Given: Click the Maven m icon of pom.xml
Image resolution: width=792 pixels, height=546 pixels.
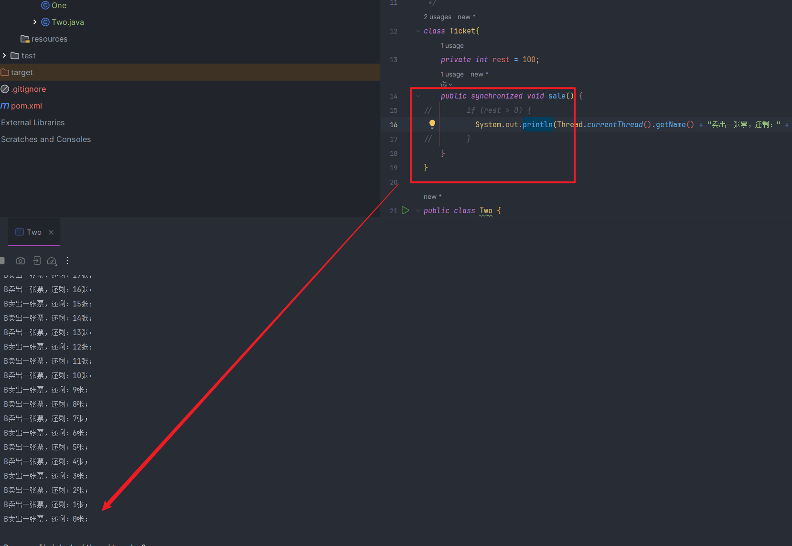Looking at the screenshot, I should 5,106.
